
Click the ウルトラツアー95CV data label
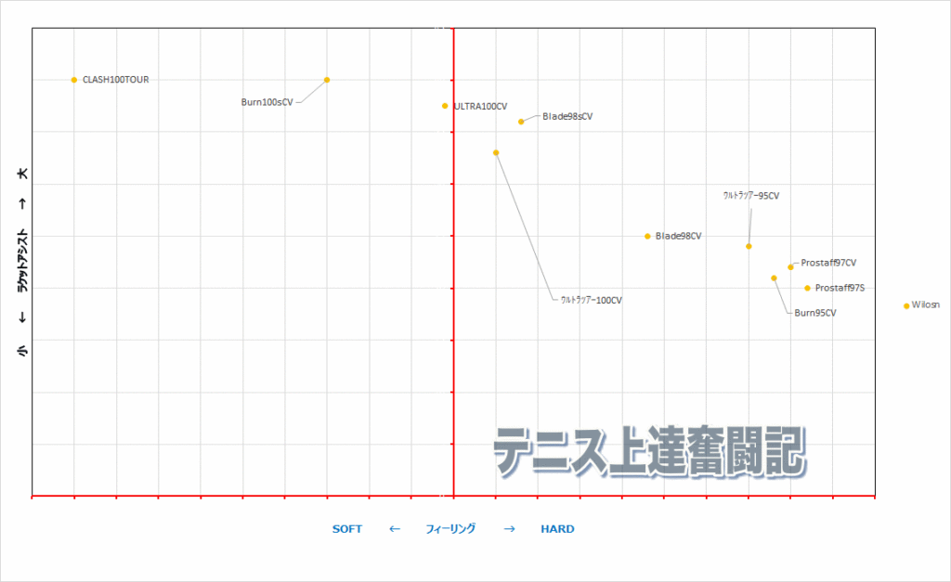point(750,195)
